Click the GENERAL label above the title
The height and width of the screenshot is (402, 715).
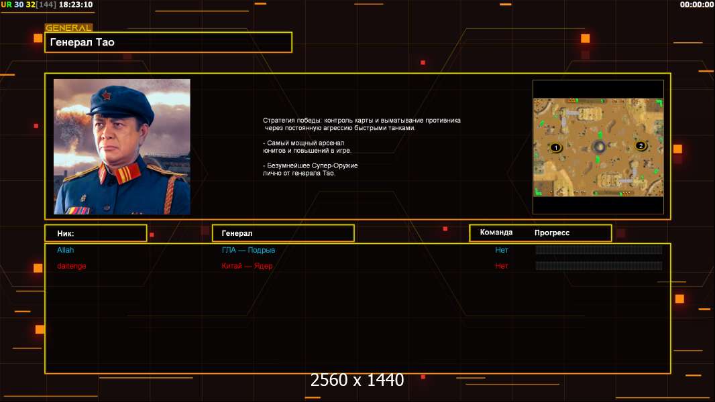point(69,27)
